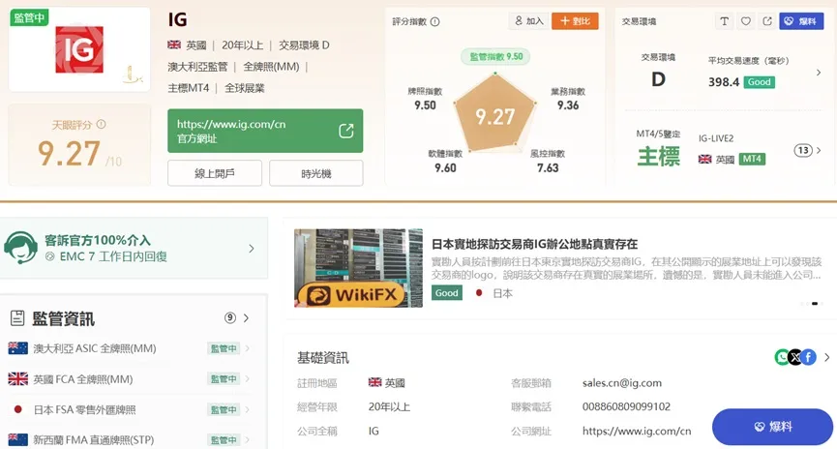
Task: Expand the 基礎資訊 section chevron
Action: click(827, 357)
